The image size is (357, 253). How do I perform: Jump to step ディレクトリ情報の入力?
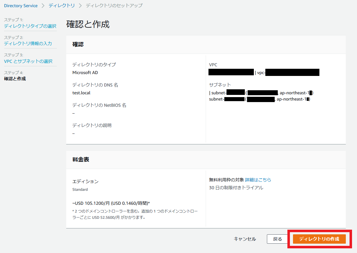tap(28, 43)
